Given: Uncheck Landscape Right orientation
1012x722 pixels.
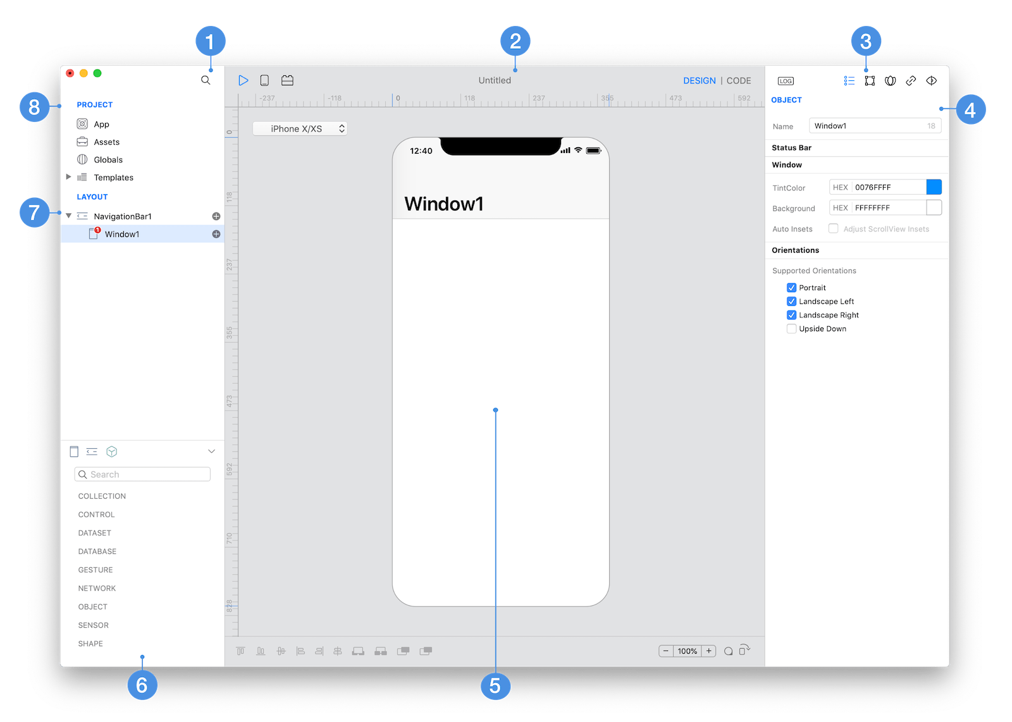Looking at the screenshot, I should coord(791,315).
